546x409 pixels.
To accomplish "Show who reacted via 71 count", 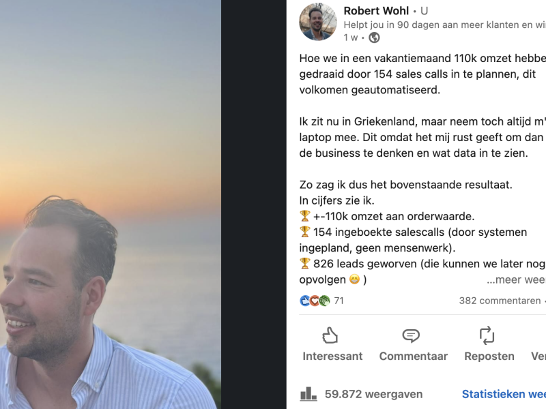I will tap(339, 301).
